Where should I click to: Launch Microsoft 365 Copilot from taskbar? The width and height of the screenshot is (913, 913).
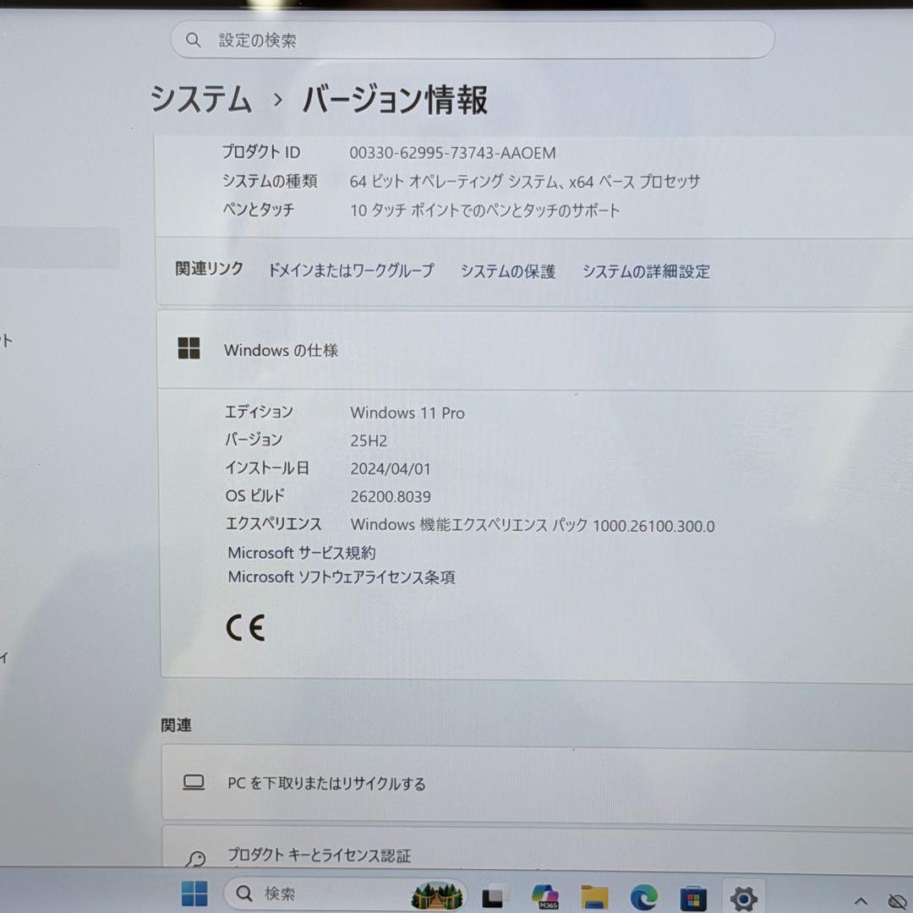[545, 897]
